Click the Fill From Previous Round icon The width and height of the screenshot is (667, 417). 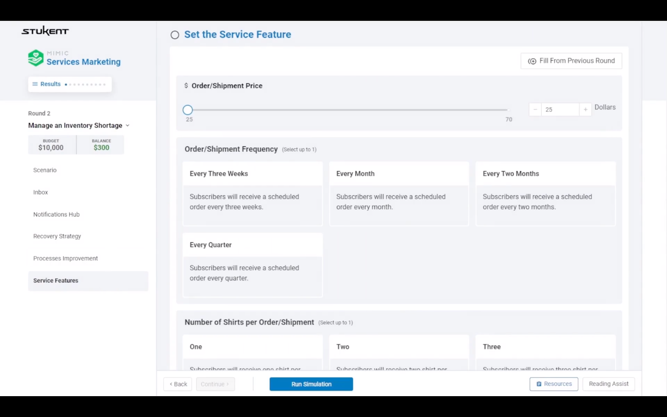click(x=532, y=61)
